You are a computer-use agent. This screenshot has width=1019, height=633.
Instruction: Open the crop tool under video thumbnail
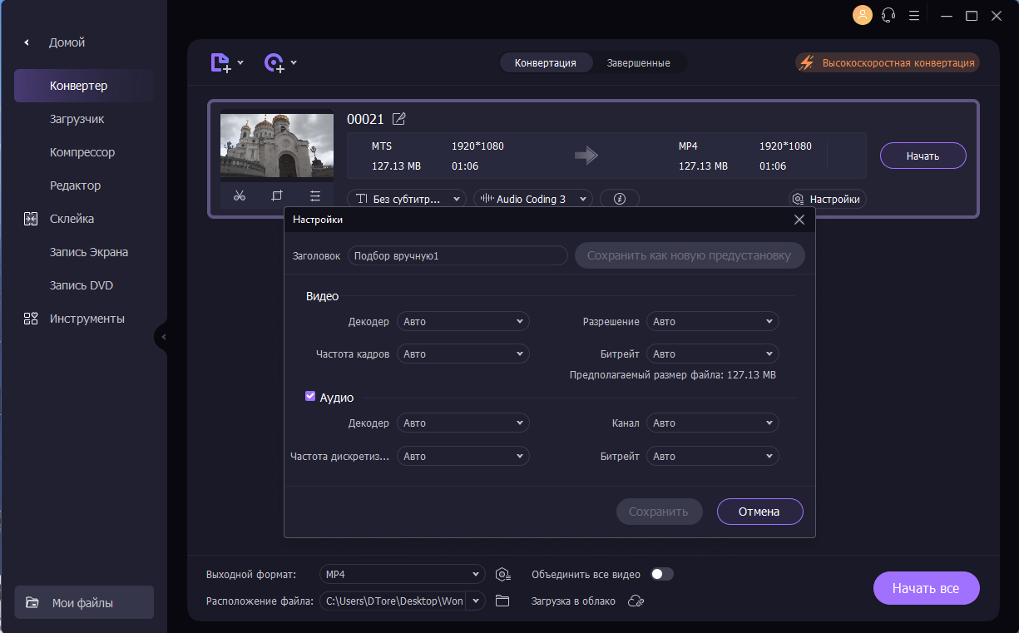click(x=277, y=196)
